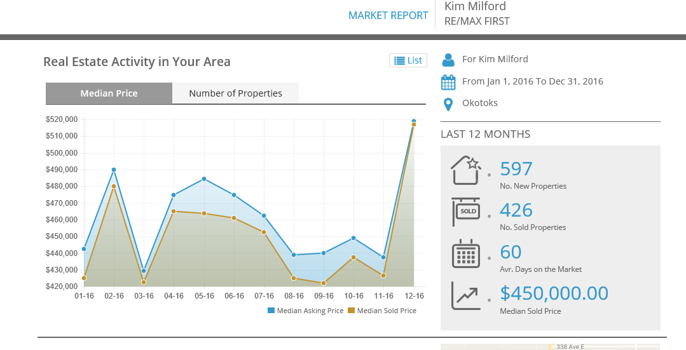Select the Median Price tab
This screenshot has height=350, width=686.
click(109, 93)
